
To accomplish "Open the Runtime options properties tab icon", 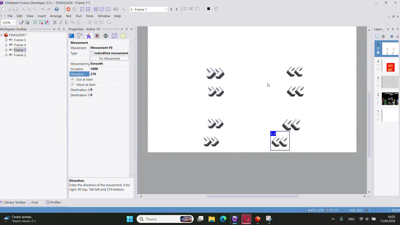I will [x=97, y=36].
